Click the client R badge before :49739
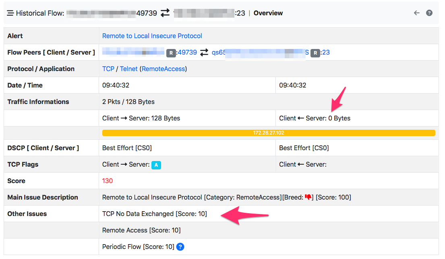Image resolution: width=445 pixels, height=259 pixels. click(x=171, y=53)
